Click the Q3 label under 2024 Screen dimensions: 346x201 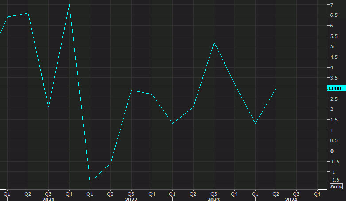[x=296, y=193]
